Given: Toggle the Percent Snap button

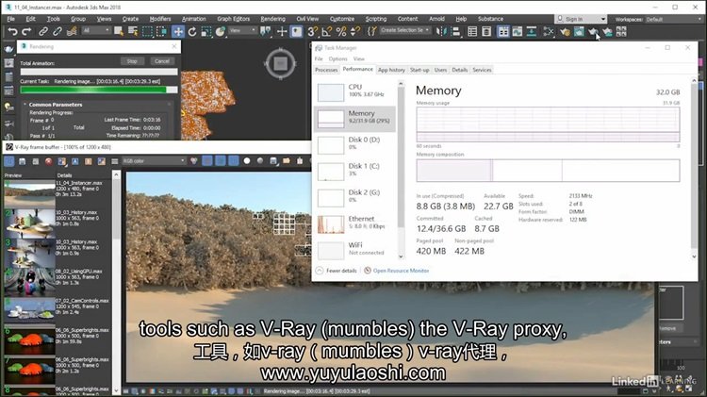Looking at the screenshot, I should tap(341, 31).
